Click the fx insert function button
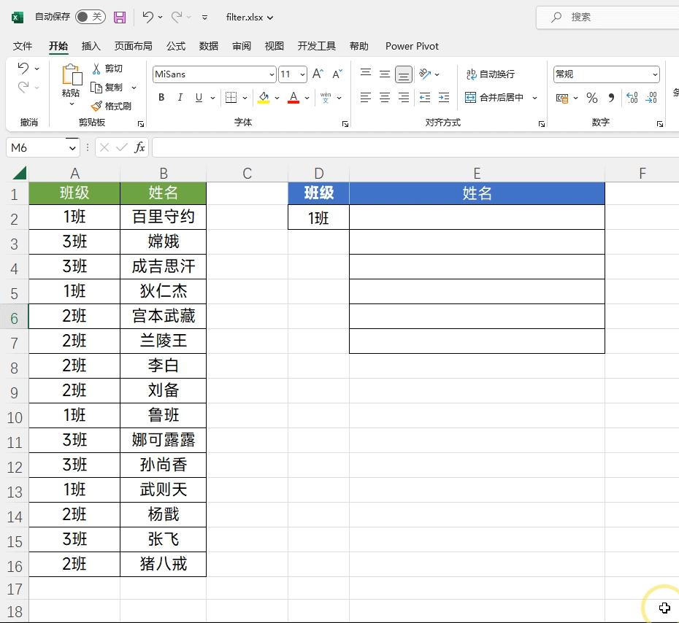 pos(139,147)
